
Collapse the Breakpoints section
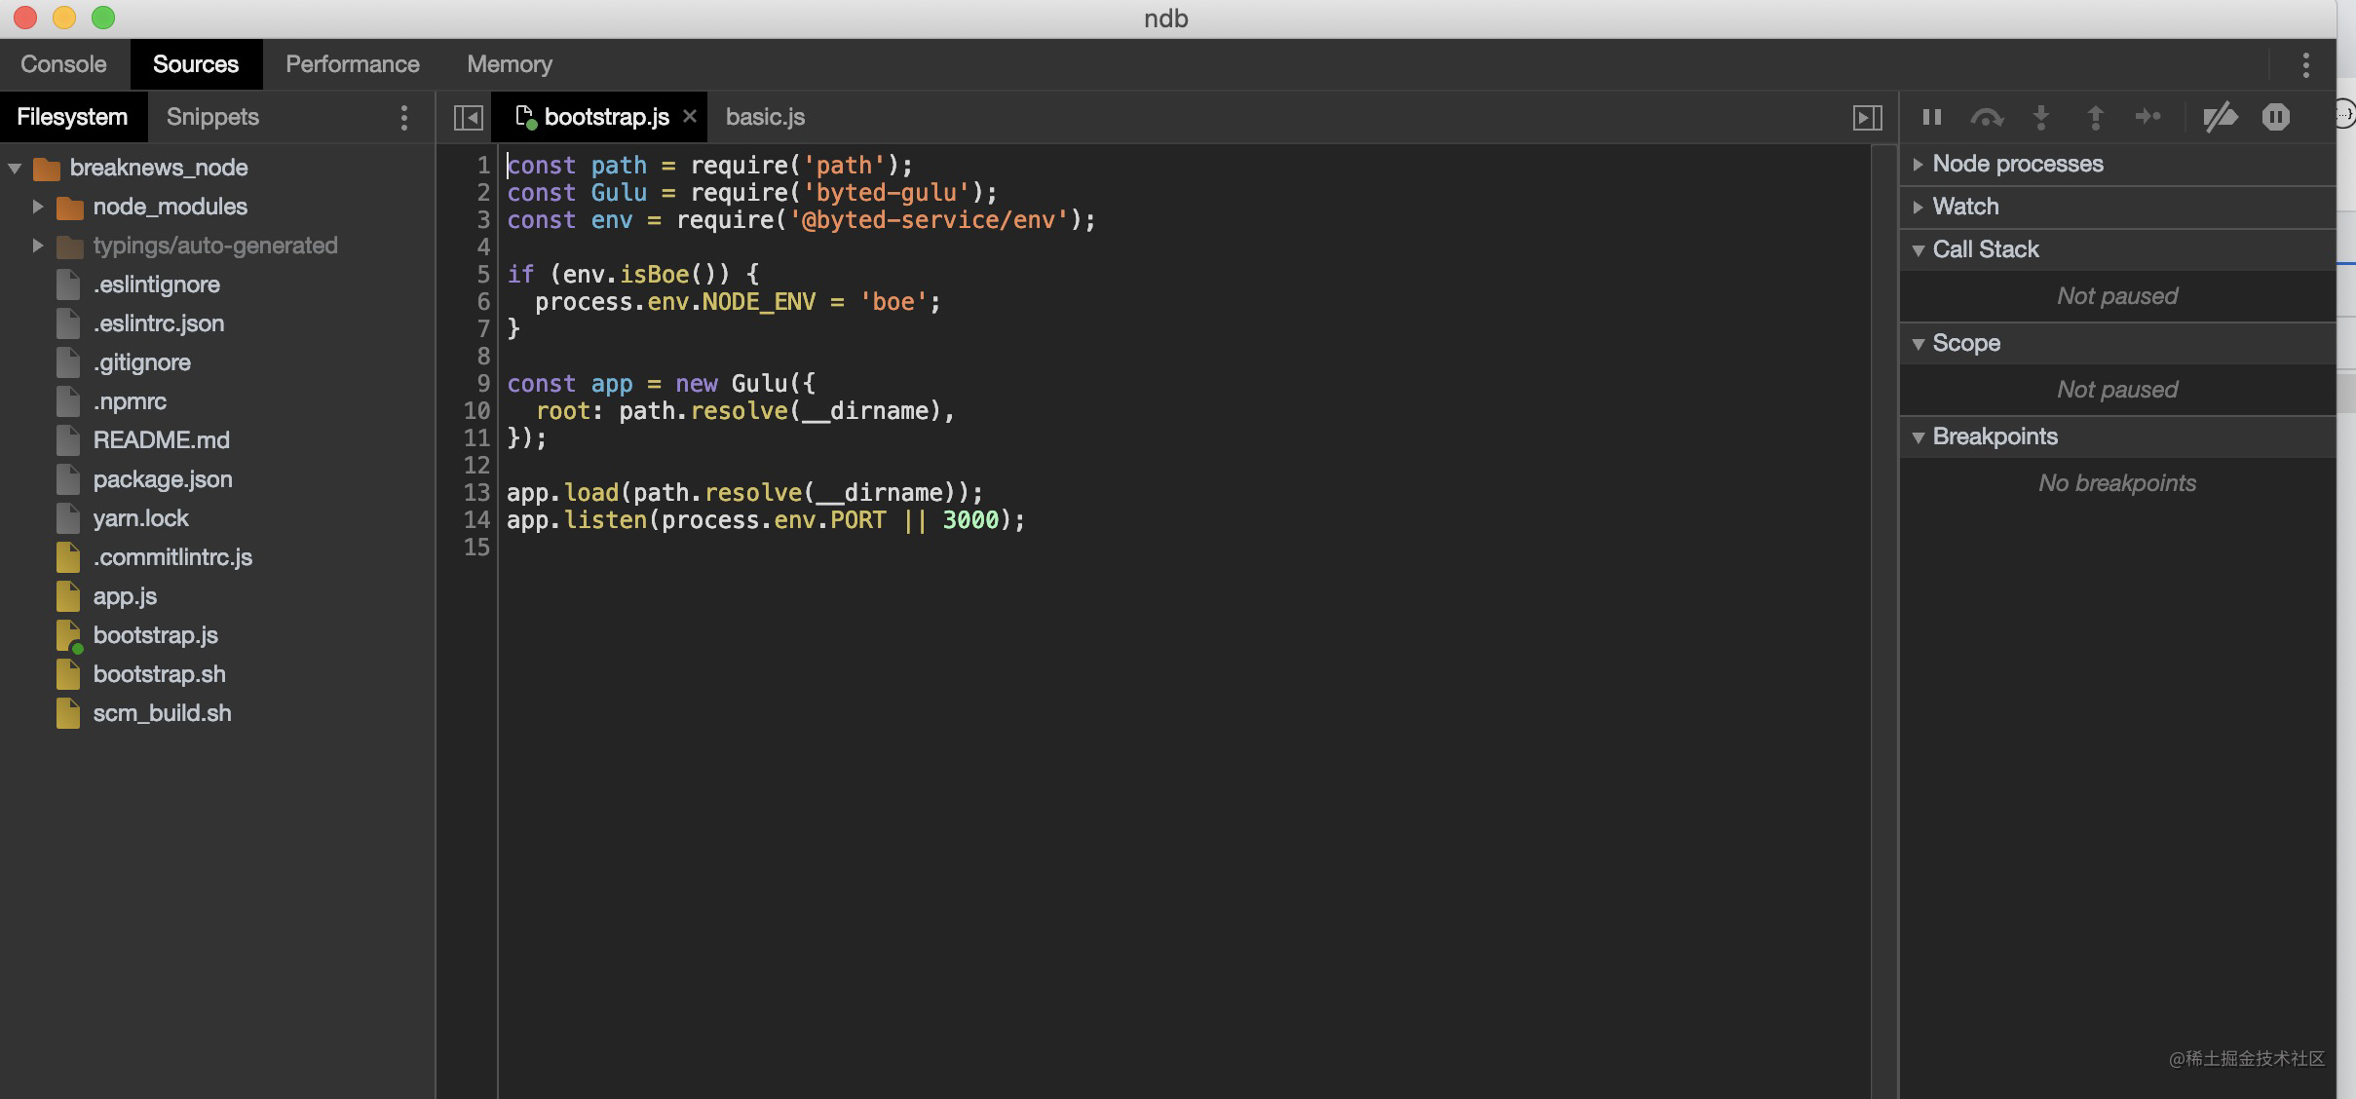click(x=1918, y=436)
